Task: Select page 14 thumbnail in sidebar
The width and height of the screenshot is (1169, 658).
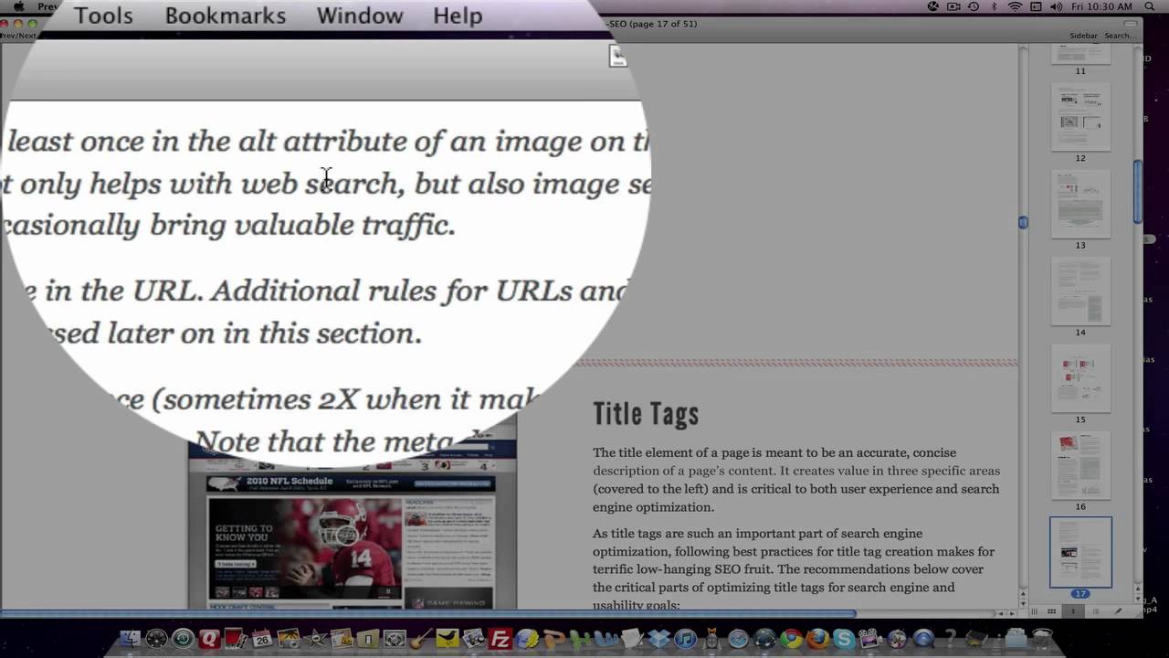Action: coord(1080,291)
